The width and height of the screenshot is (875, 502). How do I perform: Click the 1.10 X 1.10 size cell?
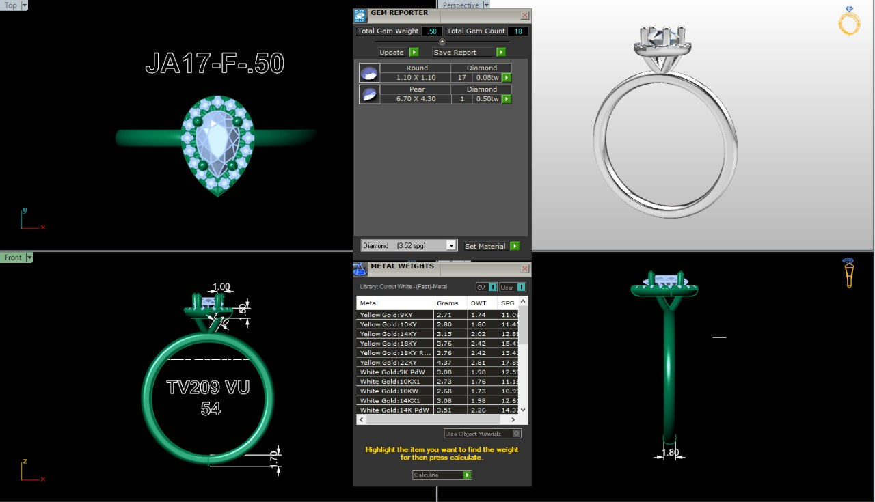416,78
